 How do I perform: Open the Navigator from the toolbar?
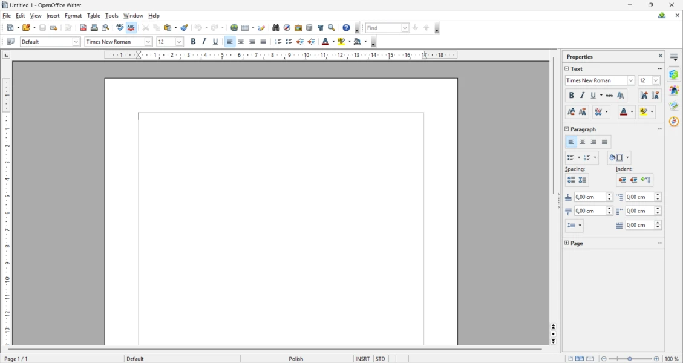pyautogui.click(x=287, y=28)
